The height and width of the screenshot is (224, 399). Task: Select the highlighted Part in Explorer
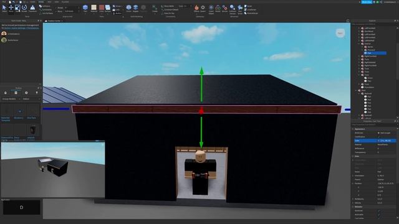[375, 53]
